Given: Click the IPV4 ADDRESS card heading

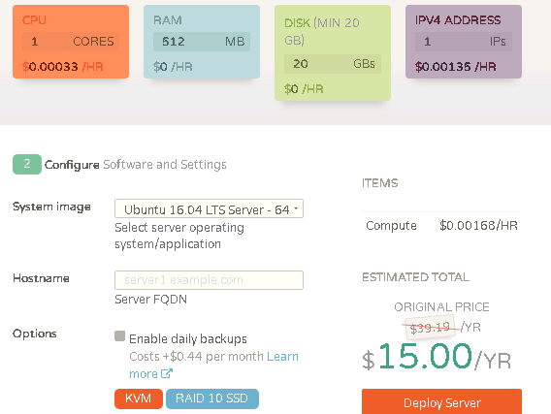Looking at the screenshot, I should [x=458, y=20].
